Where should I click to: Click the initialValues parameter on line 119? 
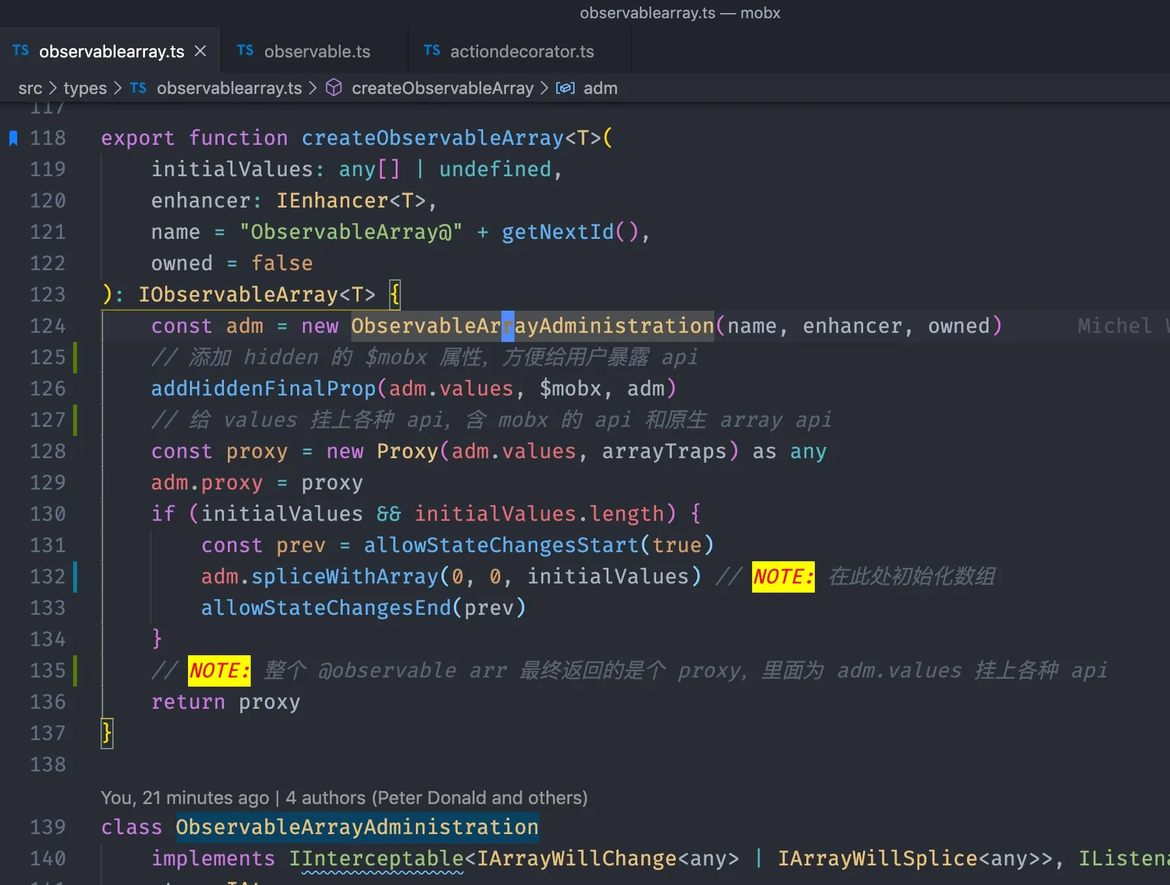232,169
